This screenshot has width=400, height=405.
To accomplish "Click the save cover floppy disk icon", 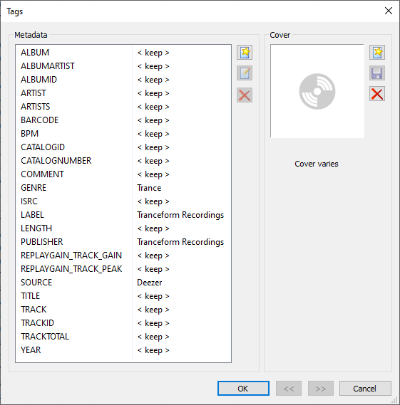I will pyautogui.click(x=377, y=73).
